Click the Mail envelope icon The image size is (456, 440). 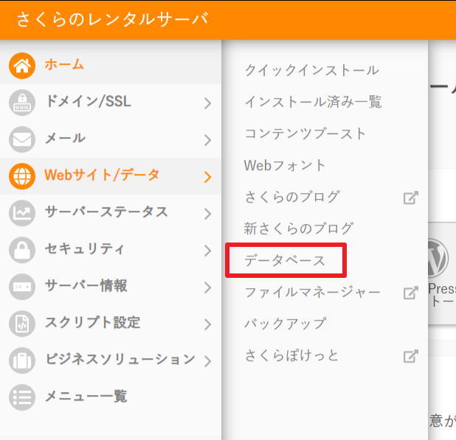click(x=22, y=139)
